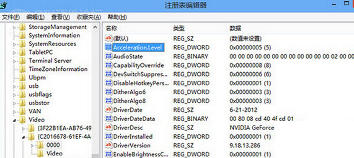Click the Terminal Server folder icon
The height and width of the screenshot is (158, 354).
tap(22, 61)
